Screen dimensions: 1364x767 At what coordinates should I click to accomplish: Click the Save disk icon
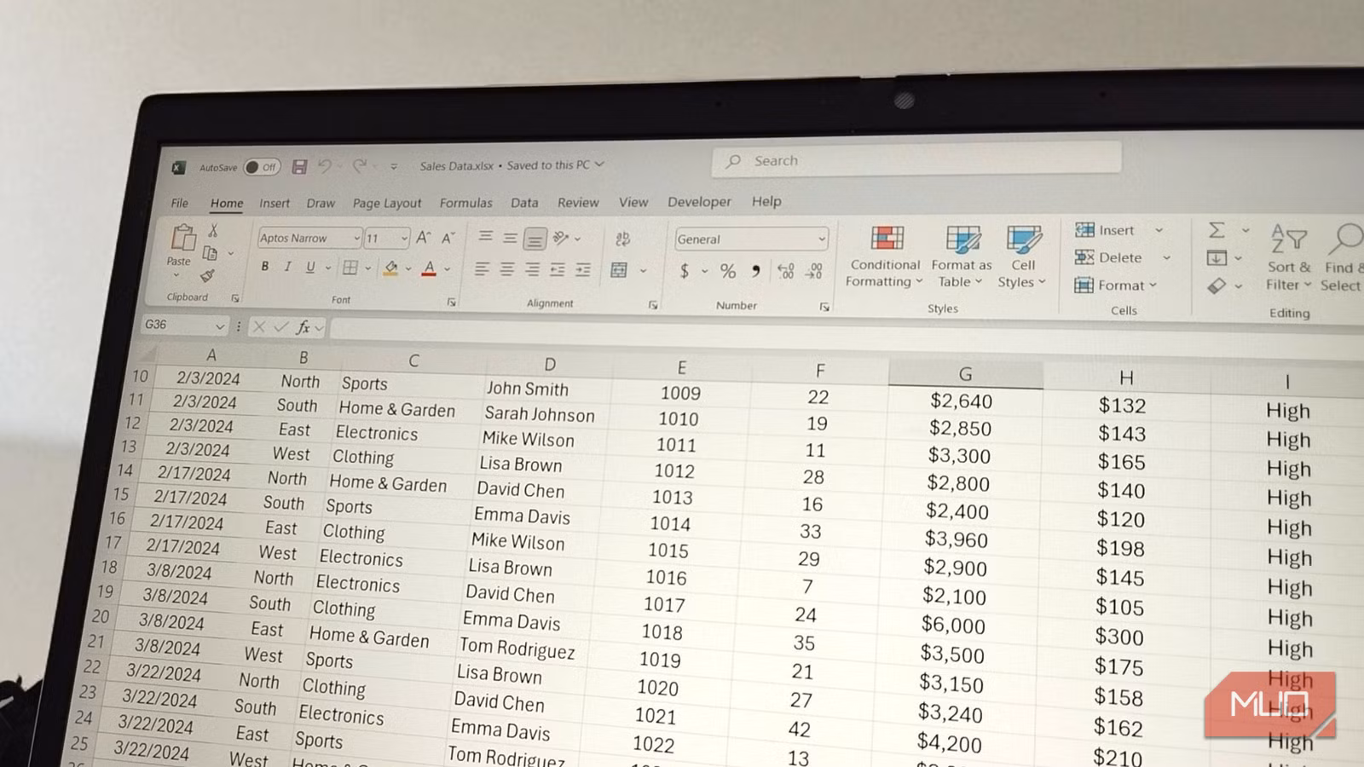pos(299,167)
